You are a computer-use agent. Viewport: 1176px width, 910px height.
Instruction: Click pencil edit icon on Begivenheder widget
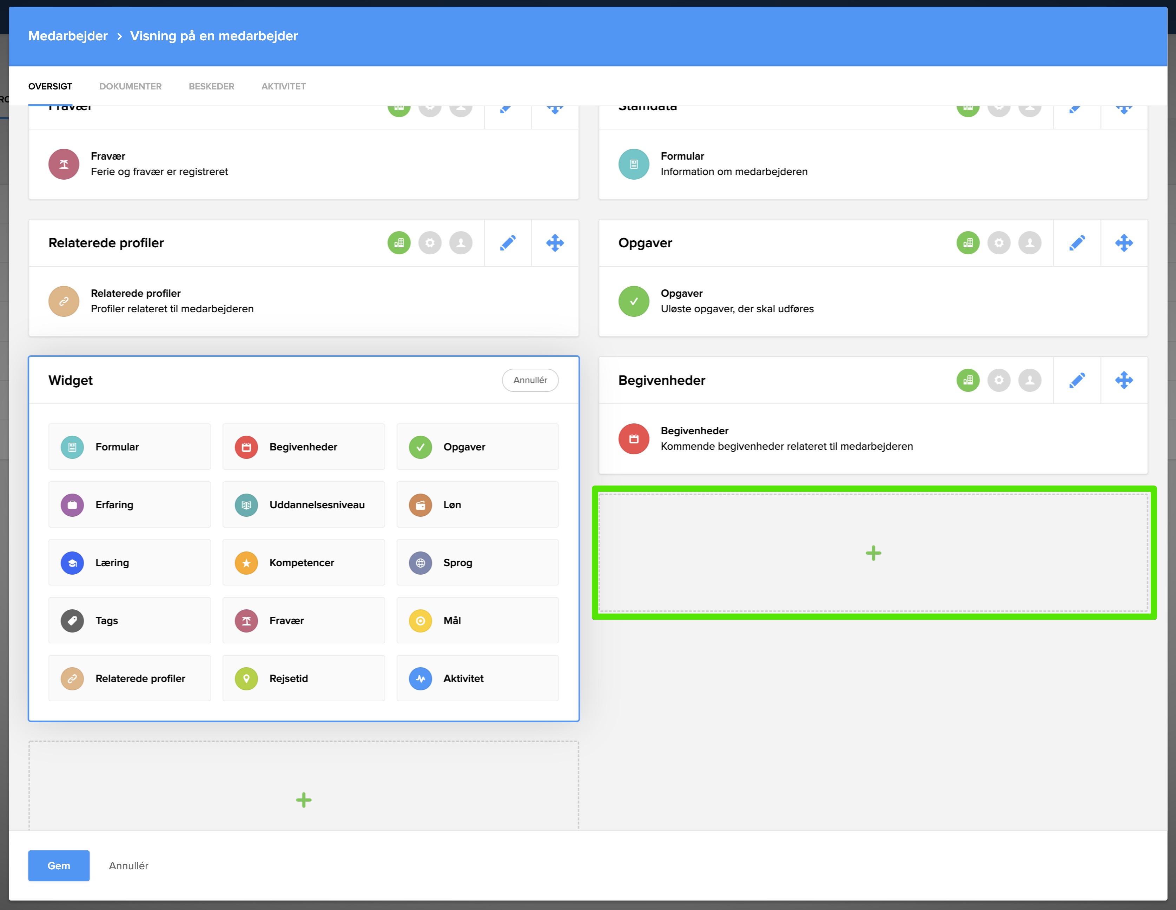pyautogui.click(x=1076, y=381)
